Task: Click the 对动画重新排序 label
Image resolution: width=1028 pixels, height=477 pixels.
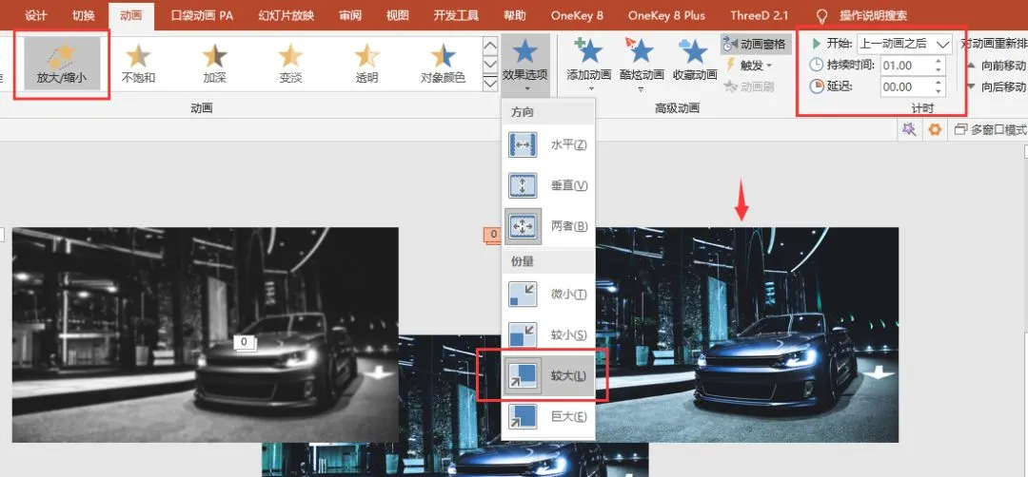Action: tap(994, 44)
